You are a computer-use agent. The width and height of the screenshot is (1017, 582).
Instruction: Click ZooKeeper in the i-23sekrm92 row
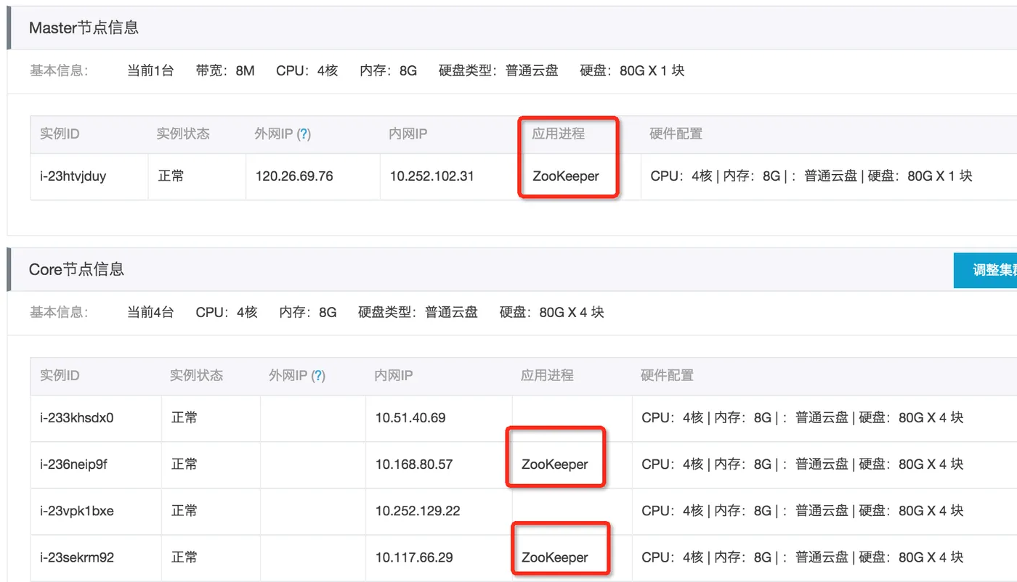[x=555, y=557]
